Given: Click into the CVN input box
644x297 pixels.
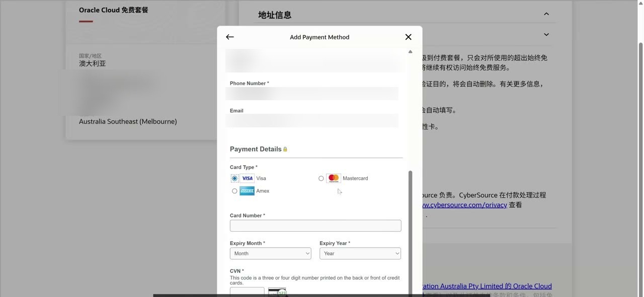Looking at the screenshot, I should [247, 292].
